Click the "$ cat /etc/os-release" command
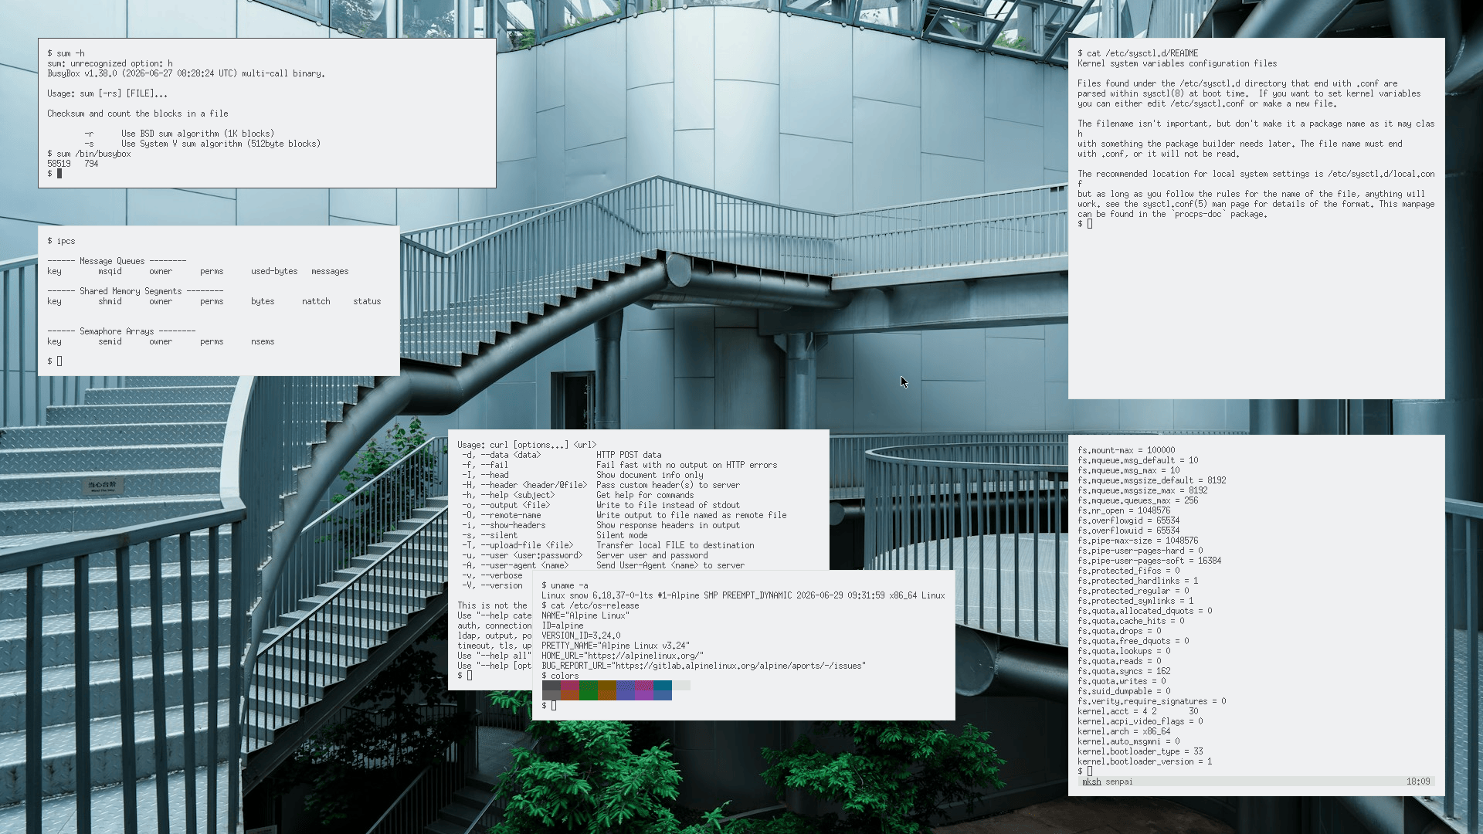Image resolution: width=1483 pixels, height=834 pixels. (x=590, y=605)
